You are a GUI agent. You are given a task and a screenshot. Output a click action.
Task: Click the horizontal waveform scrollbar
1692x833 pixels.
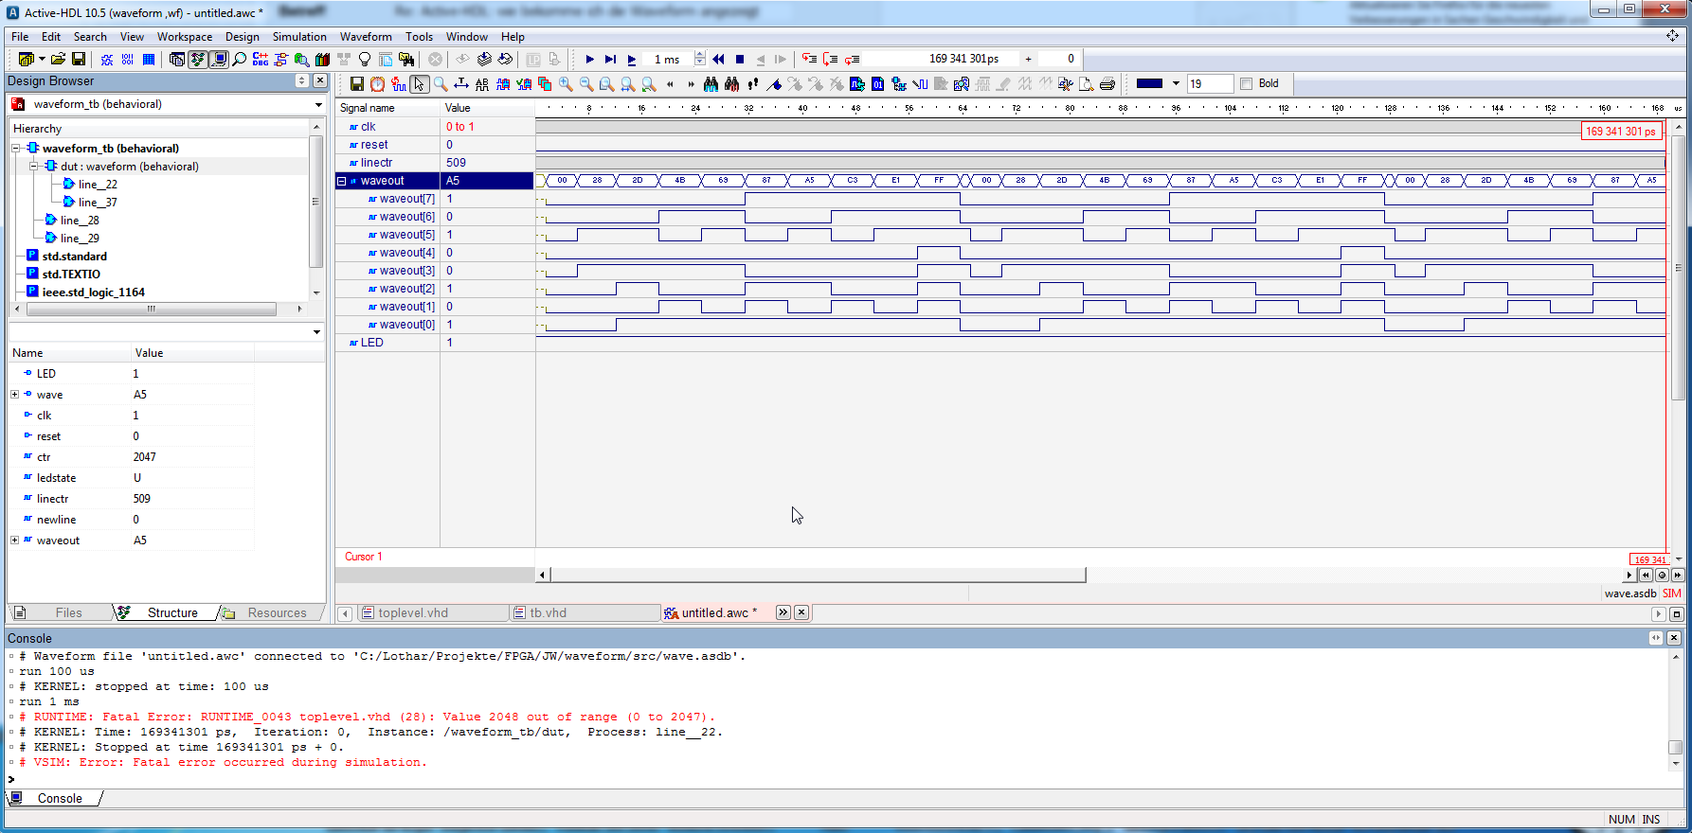[819, 575]
